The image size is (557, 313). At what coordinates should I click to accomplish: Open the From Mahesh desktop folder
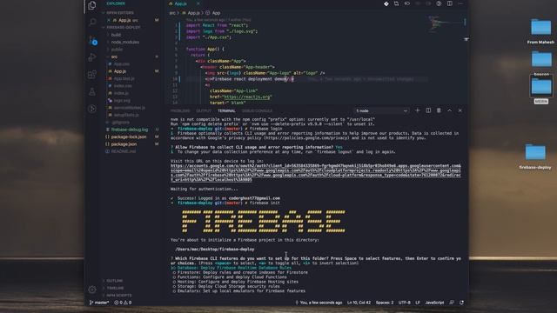[540, 31]
